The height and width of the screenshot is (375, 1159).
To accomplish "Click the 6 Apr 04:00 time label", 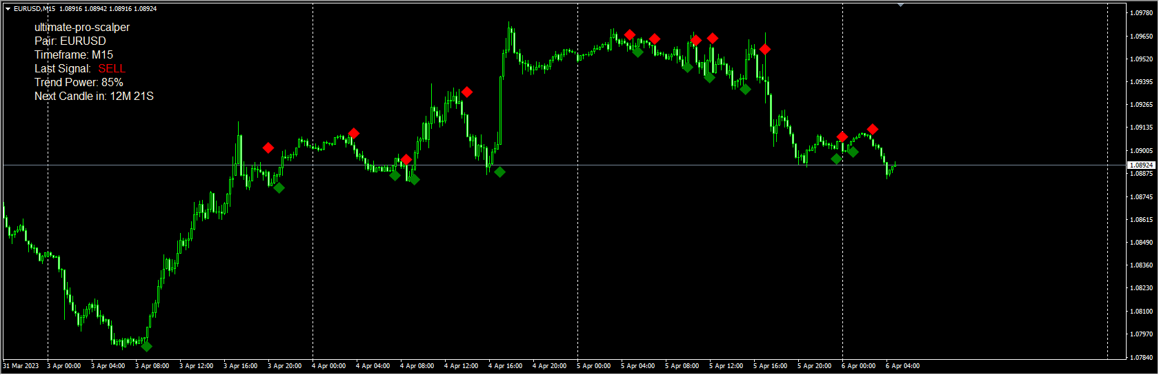I will (x=903, y=366).
